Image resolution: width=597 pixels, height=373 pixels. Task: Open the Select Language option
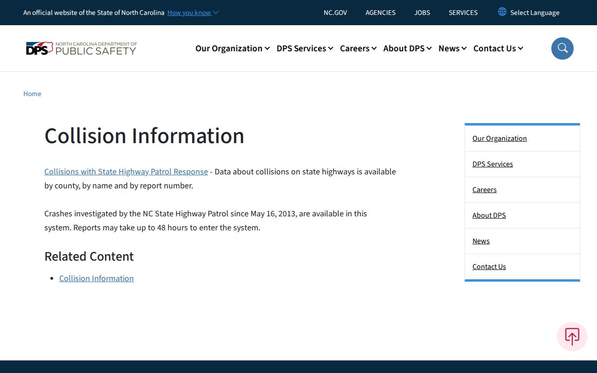535,13
